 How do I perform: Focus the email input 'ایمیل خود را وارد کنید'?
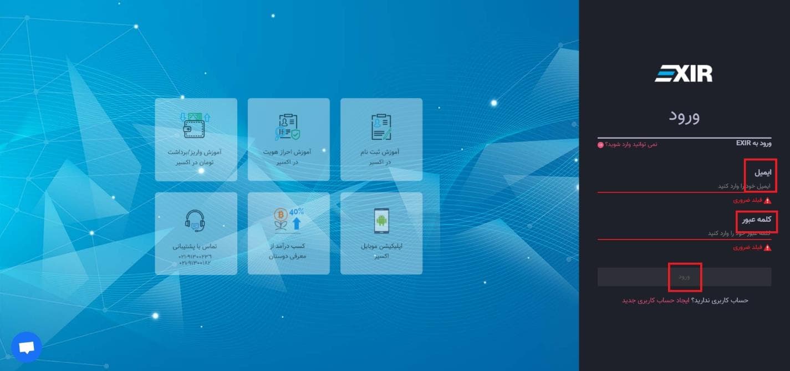point(684,186)
